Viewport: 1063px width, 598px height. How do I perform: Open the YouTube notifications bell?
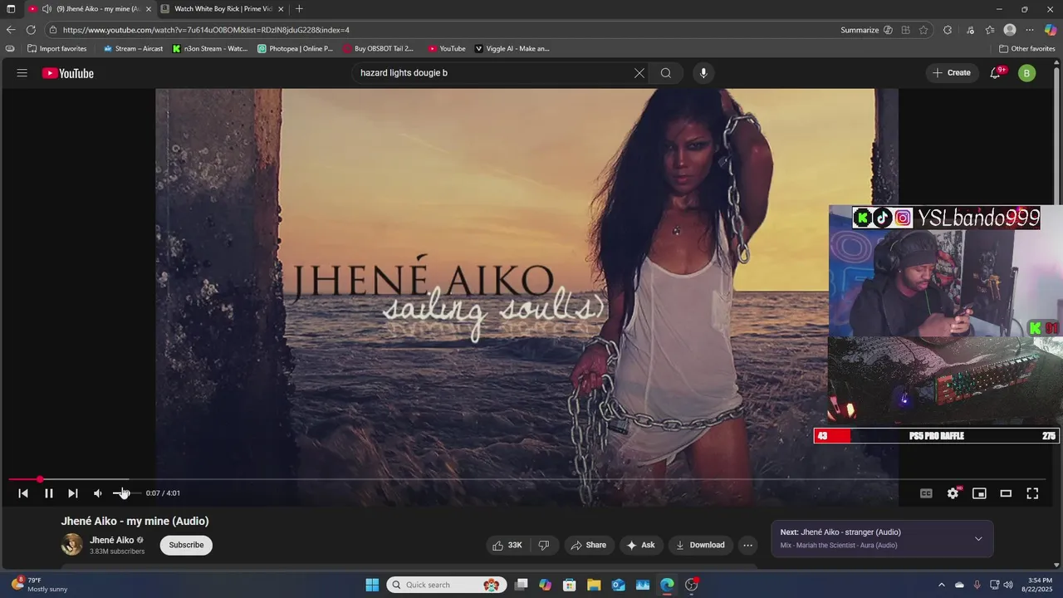point(996,73)
